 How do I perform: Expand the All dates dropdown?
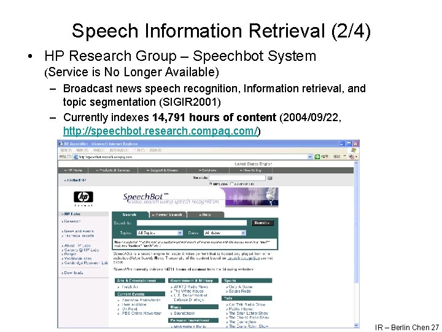243,233
